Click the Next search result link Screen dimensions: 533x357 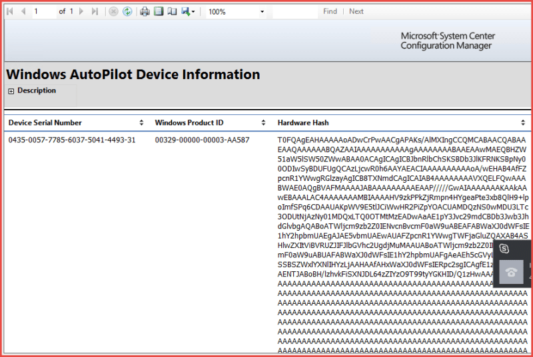[x=356, y=11]
